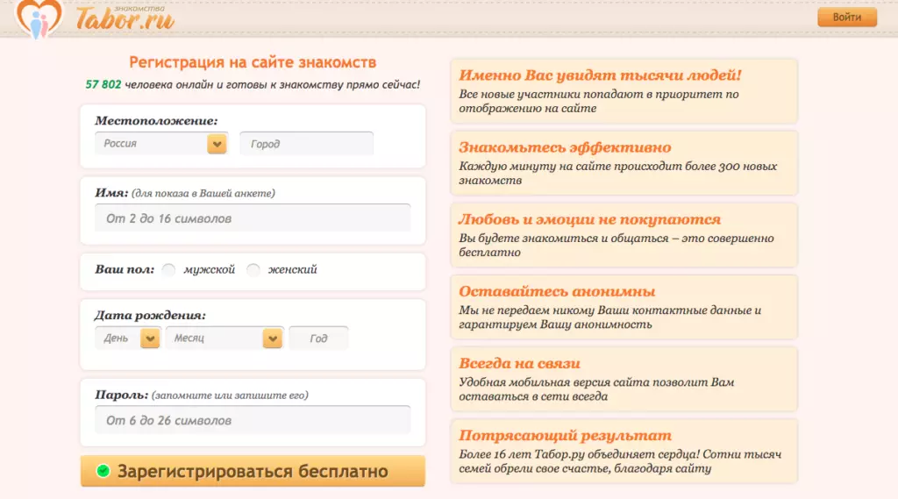Open the Россия country dropdown
Viewport: 898px width, 499px height.
point(161,143)
